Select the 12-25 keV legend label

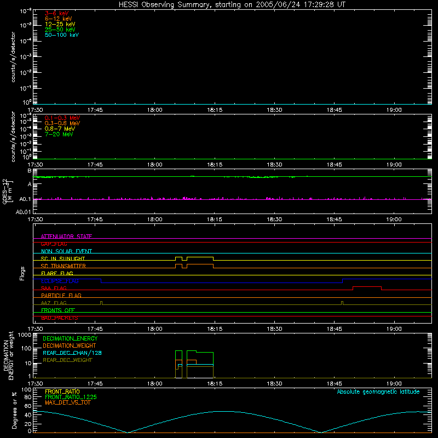(x=60, y=24)
